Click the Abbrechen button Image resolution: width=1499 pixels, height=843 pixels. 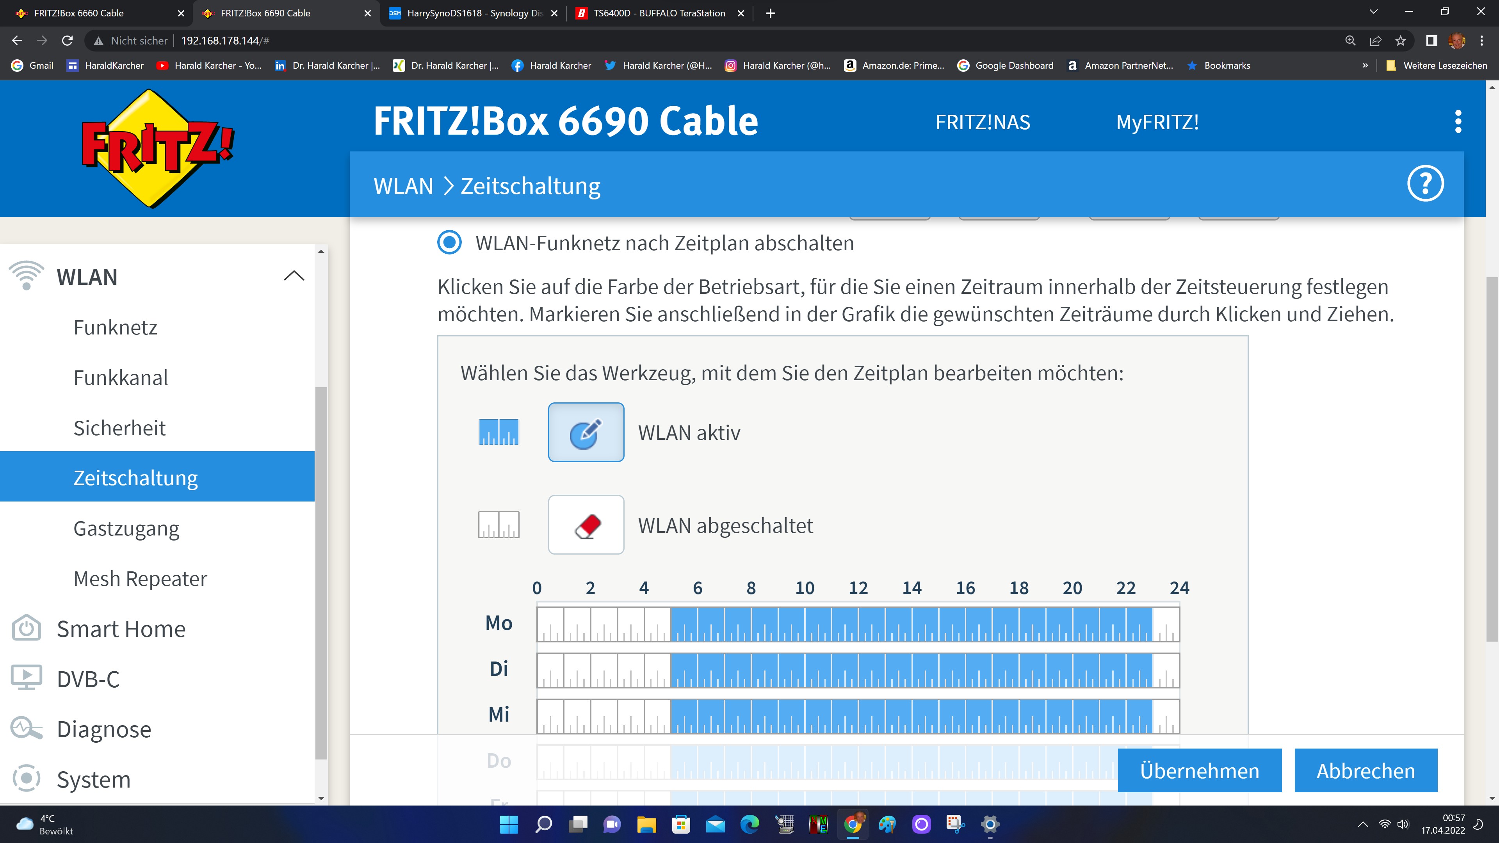1365,770
